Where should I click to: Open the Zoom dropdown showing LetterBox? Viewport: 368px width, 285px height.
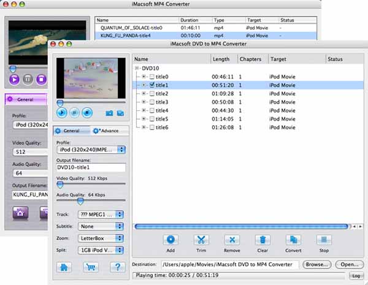coord(101,238)
